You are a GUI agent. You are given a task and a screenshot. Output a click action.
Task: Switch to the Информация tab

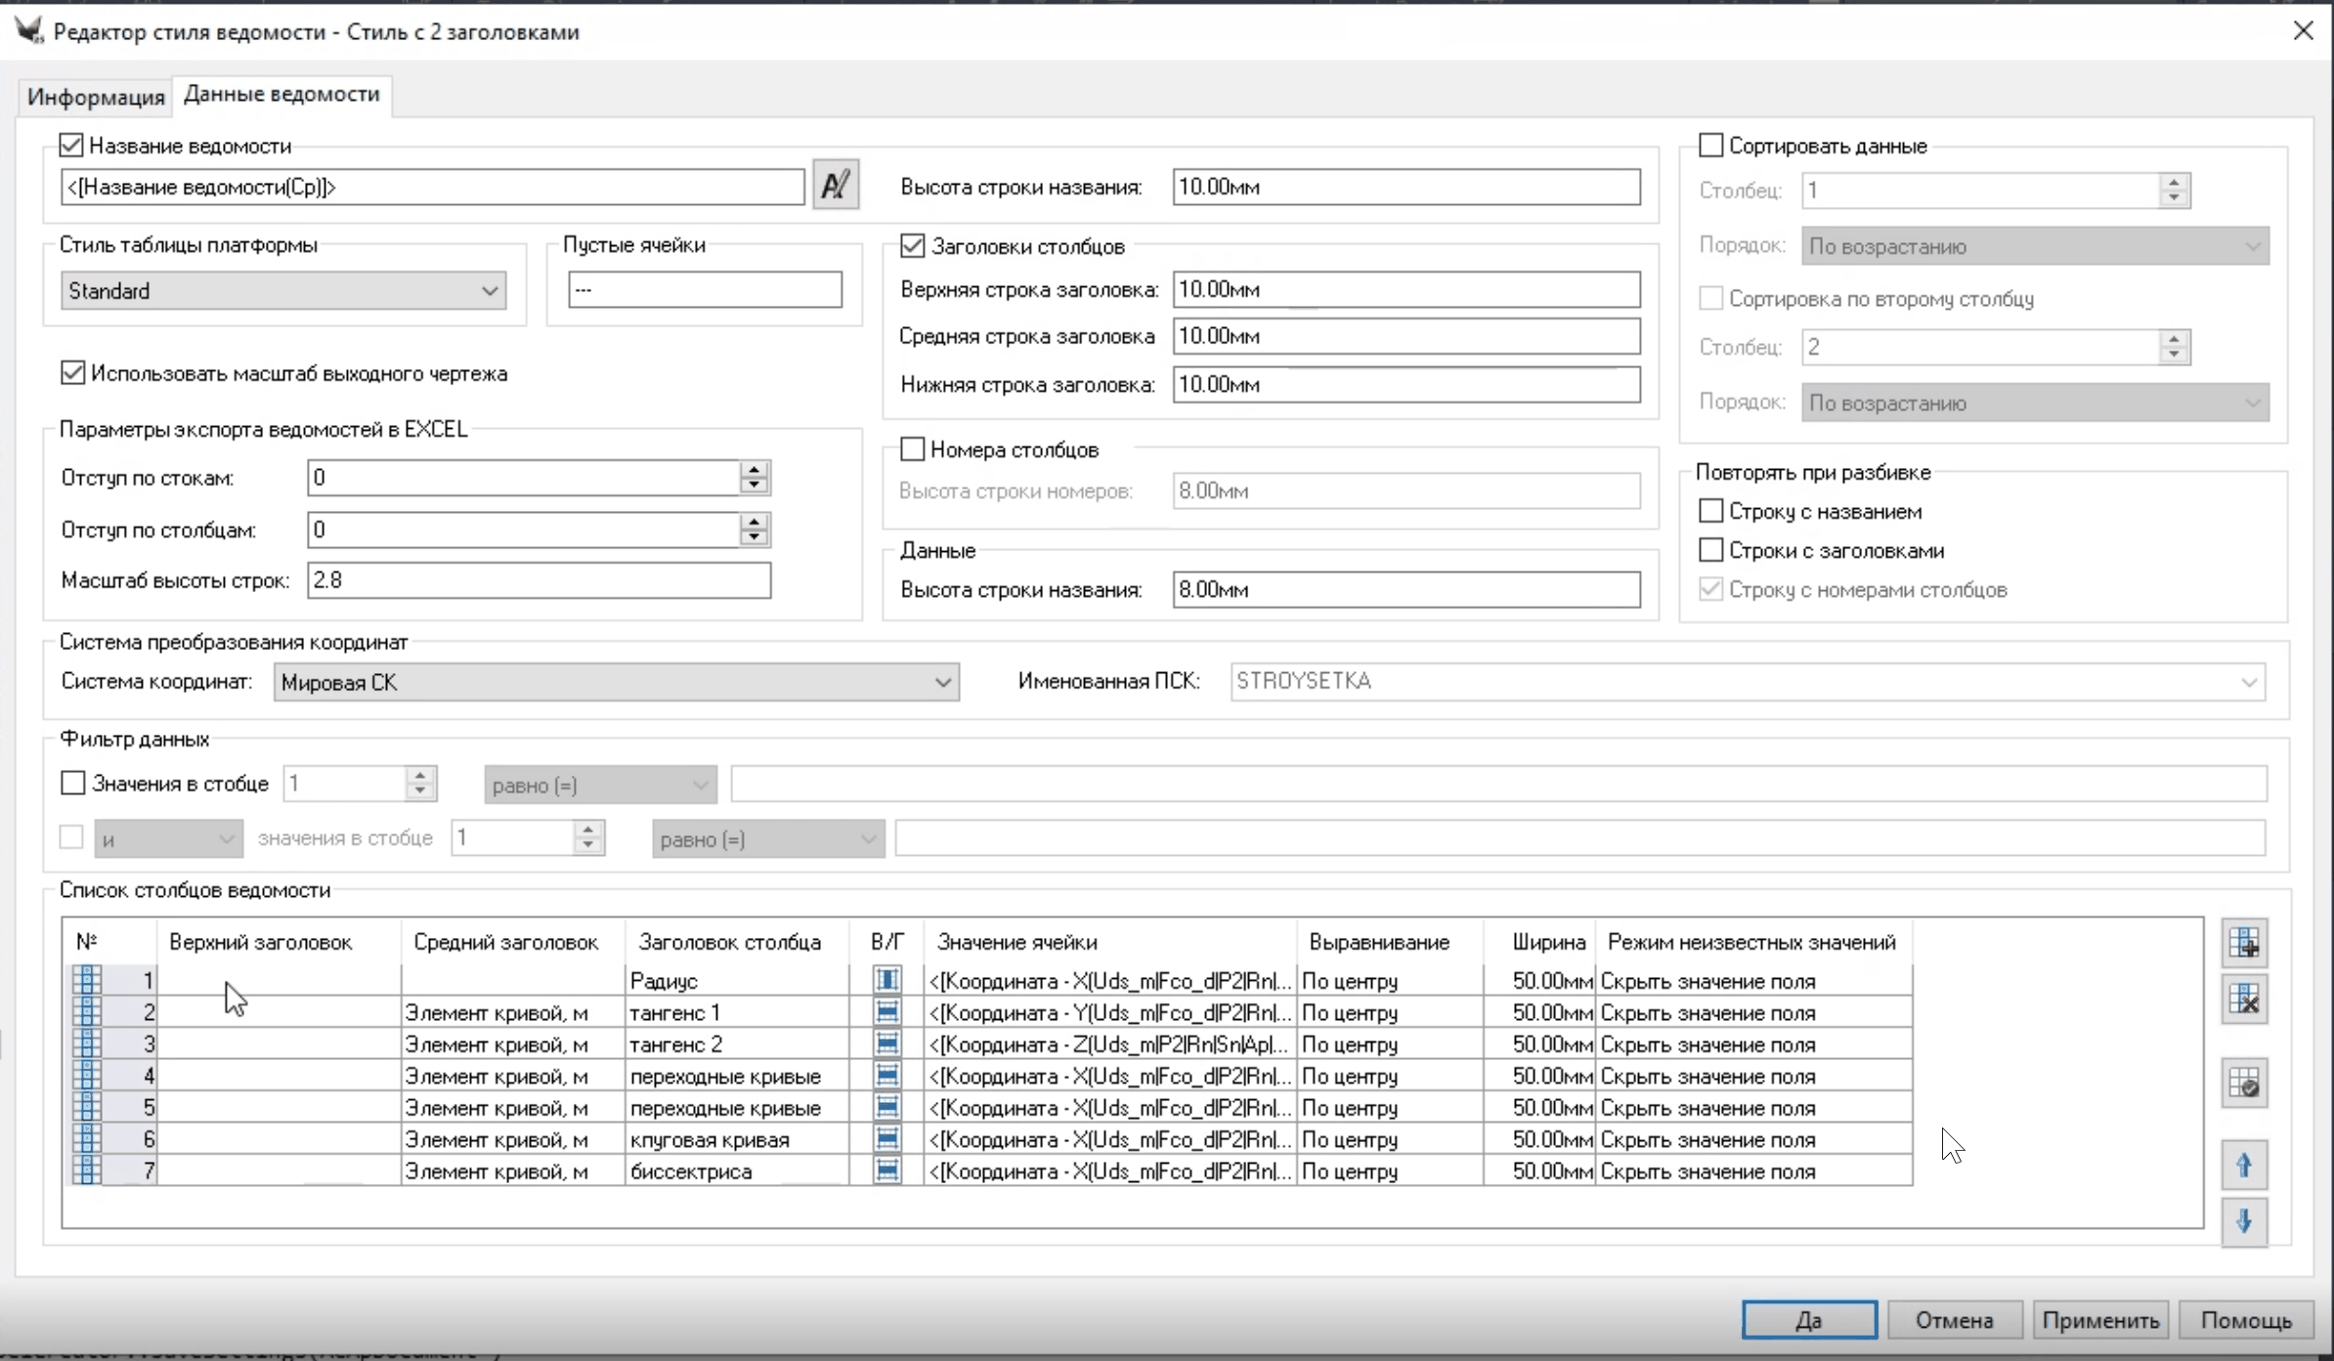tap(96, 97)
